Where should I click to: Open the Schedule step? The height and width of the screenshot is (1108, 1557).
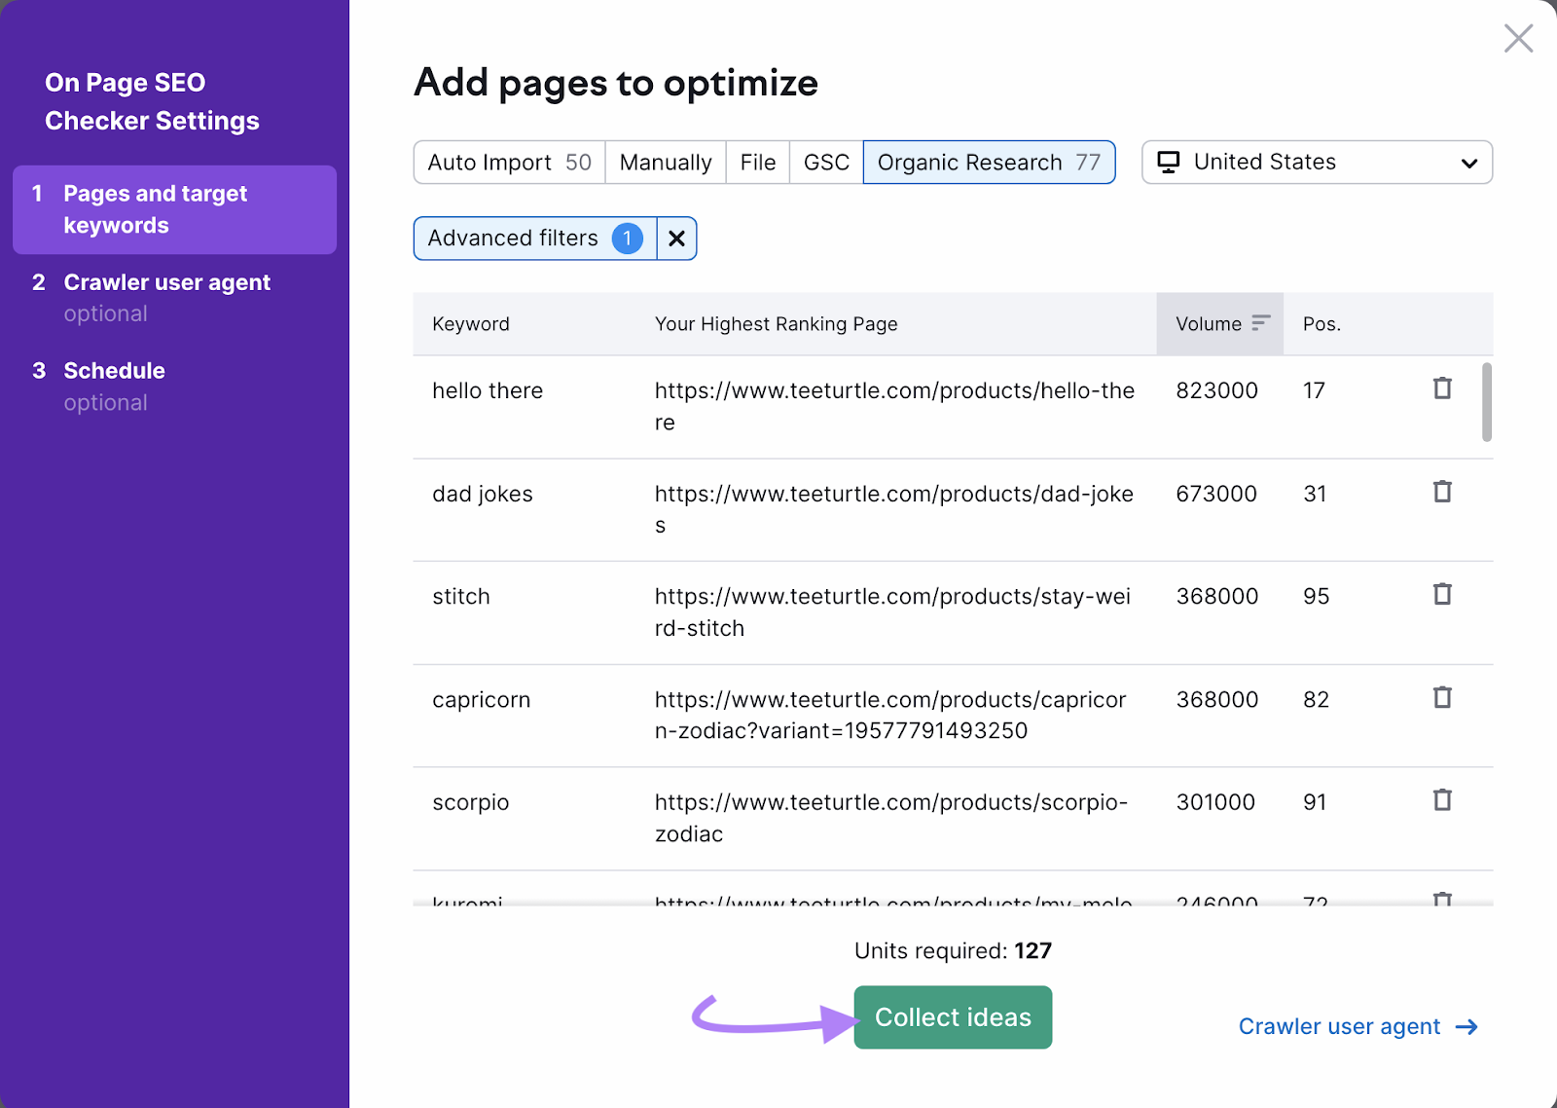[x=174, y=387]
